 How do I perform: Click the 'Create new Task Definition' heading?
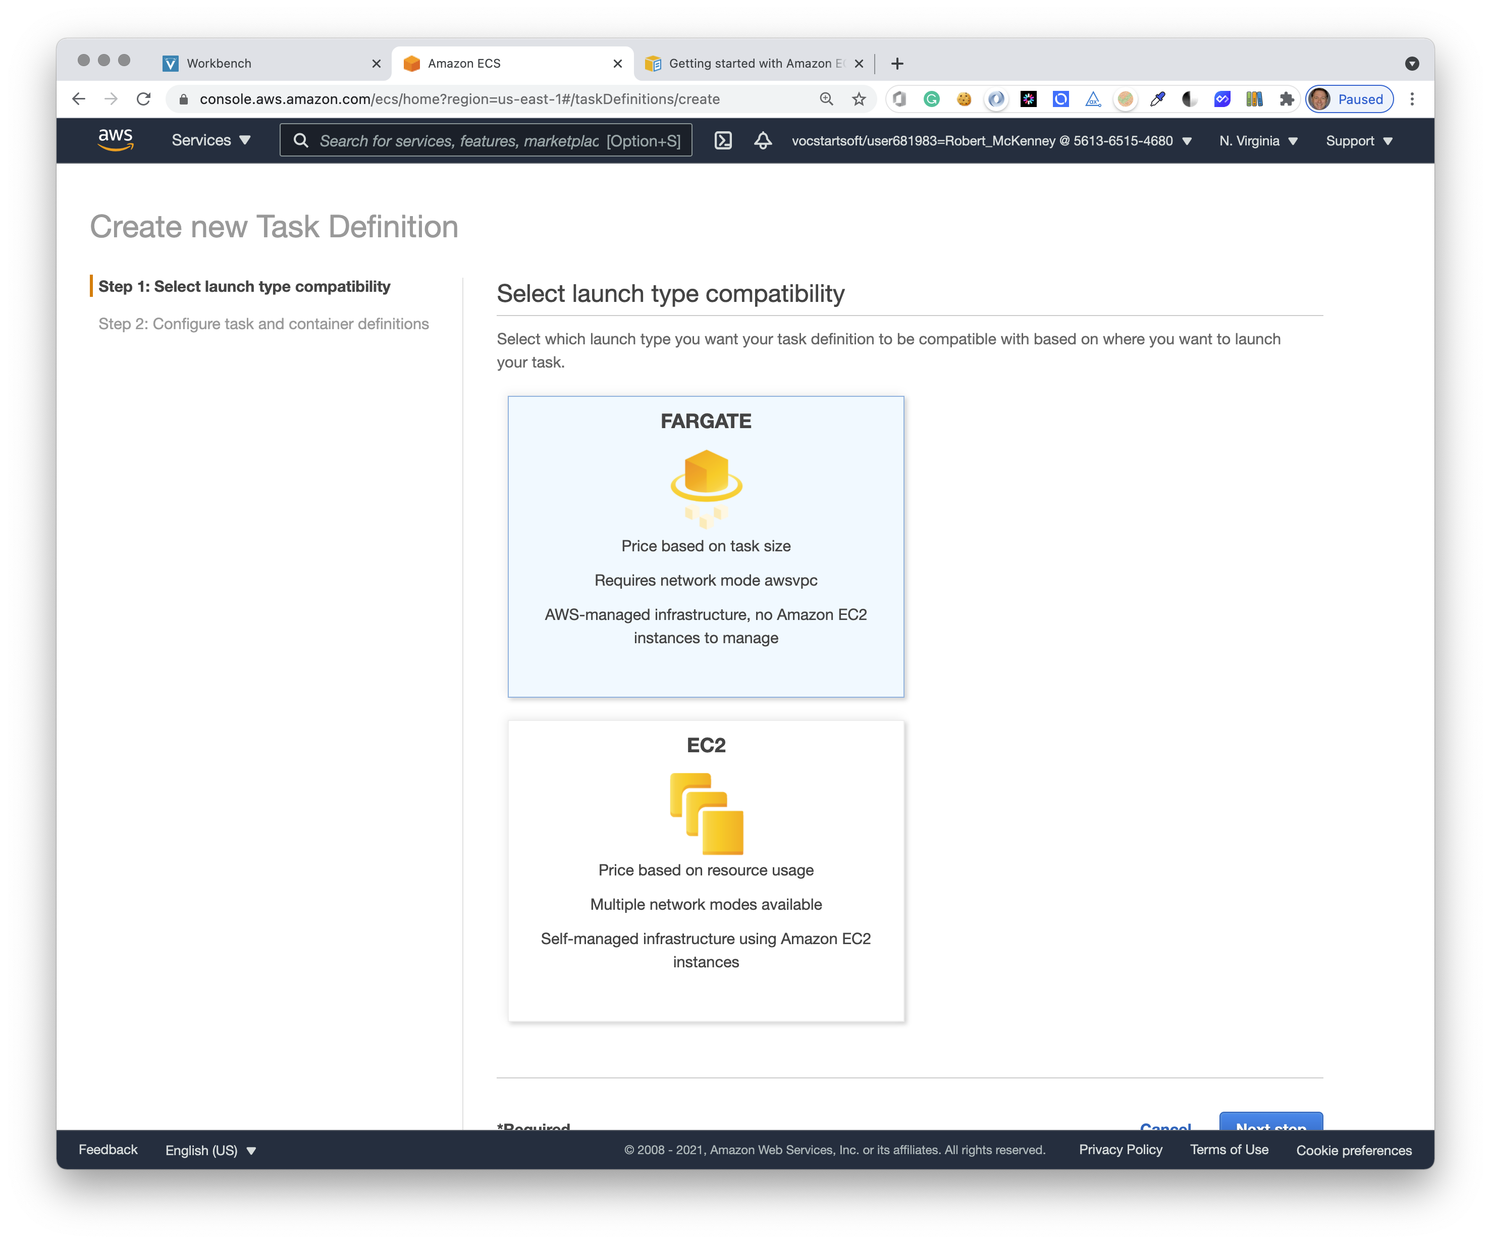[x=274, y=227]
